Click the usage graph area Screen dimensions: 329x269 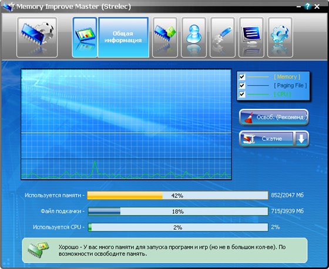(x=126, y=124)
